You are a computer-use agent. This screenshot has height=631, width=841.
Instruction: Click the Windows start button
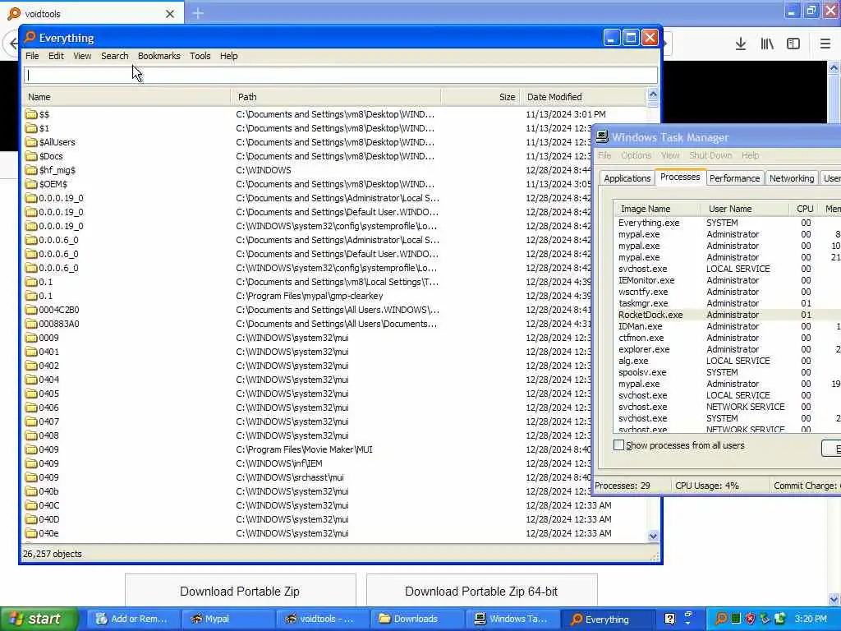click(x=39, y=619)
